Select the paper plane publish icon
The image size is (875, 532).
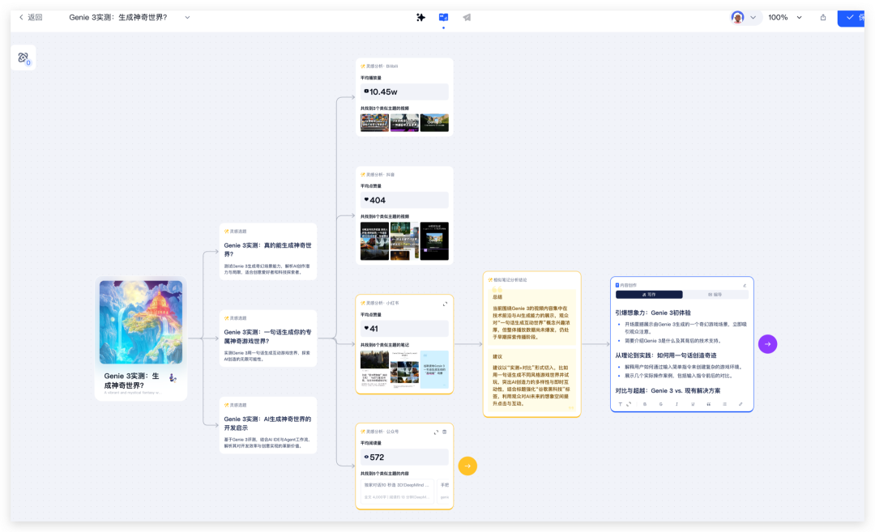(x=467, y=17)
